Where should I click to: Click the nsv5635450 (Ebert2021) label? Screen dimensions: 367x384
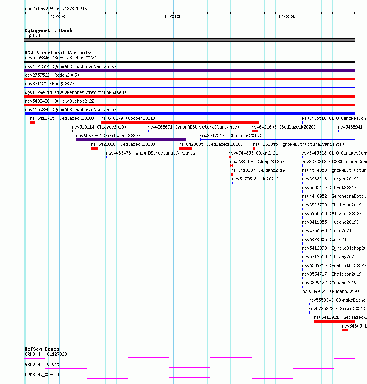(329, 187)
